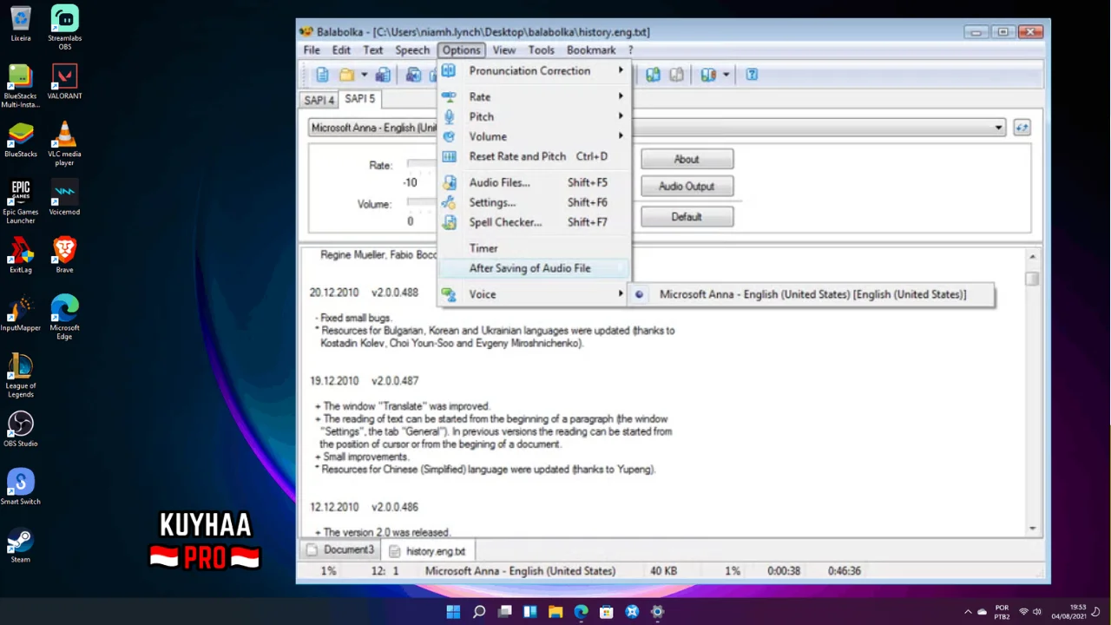This screenshot has height=625, width=1111.
Task: Open the Streamlabs OBS desktop icon
Action: coord(65,28)
